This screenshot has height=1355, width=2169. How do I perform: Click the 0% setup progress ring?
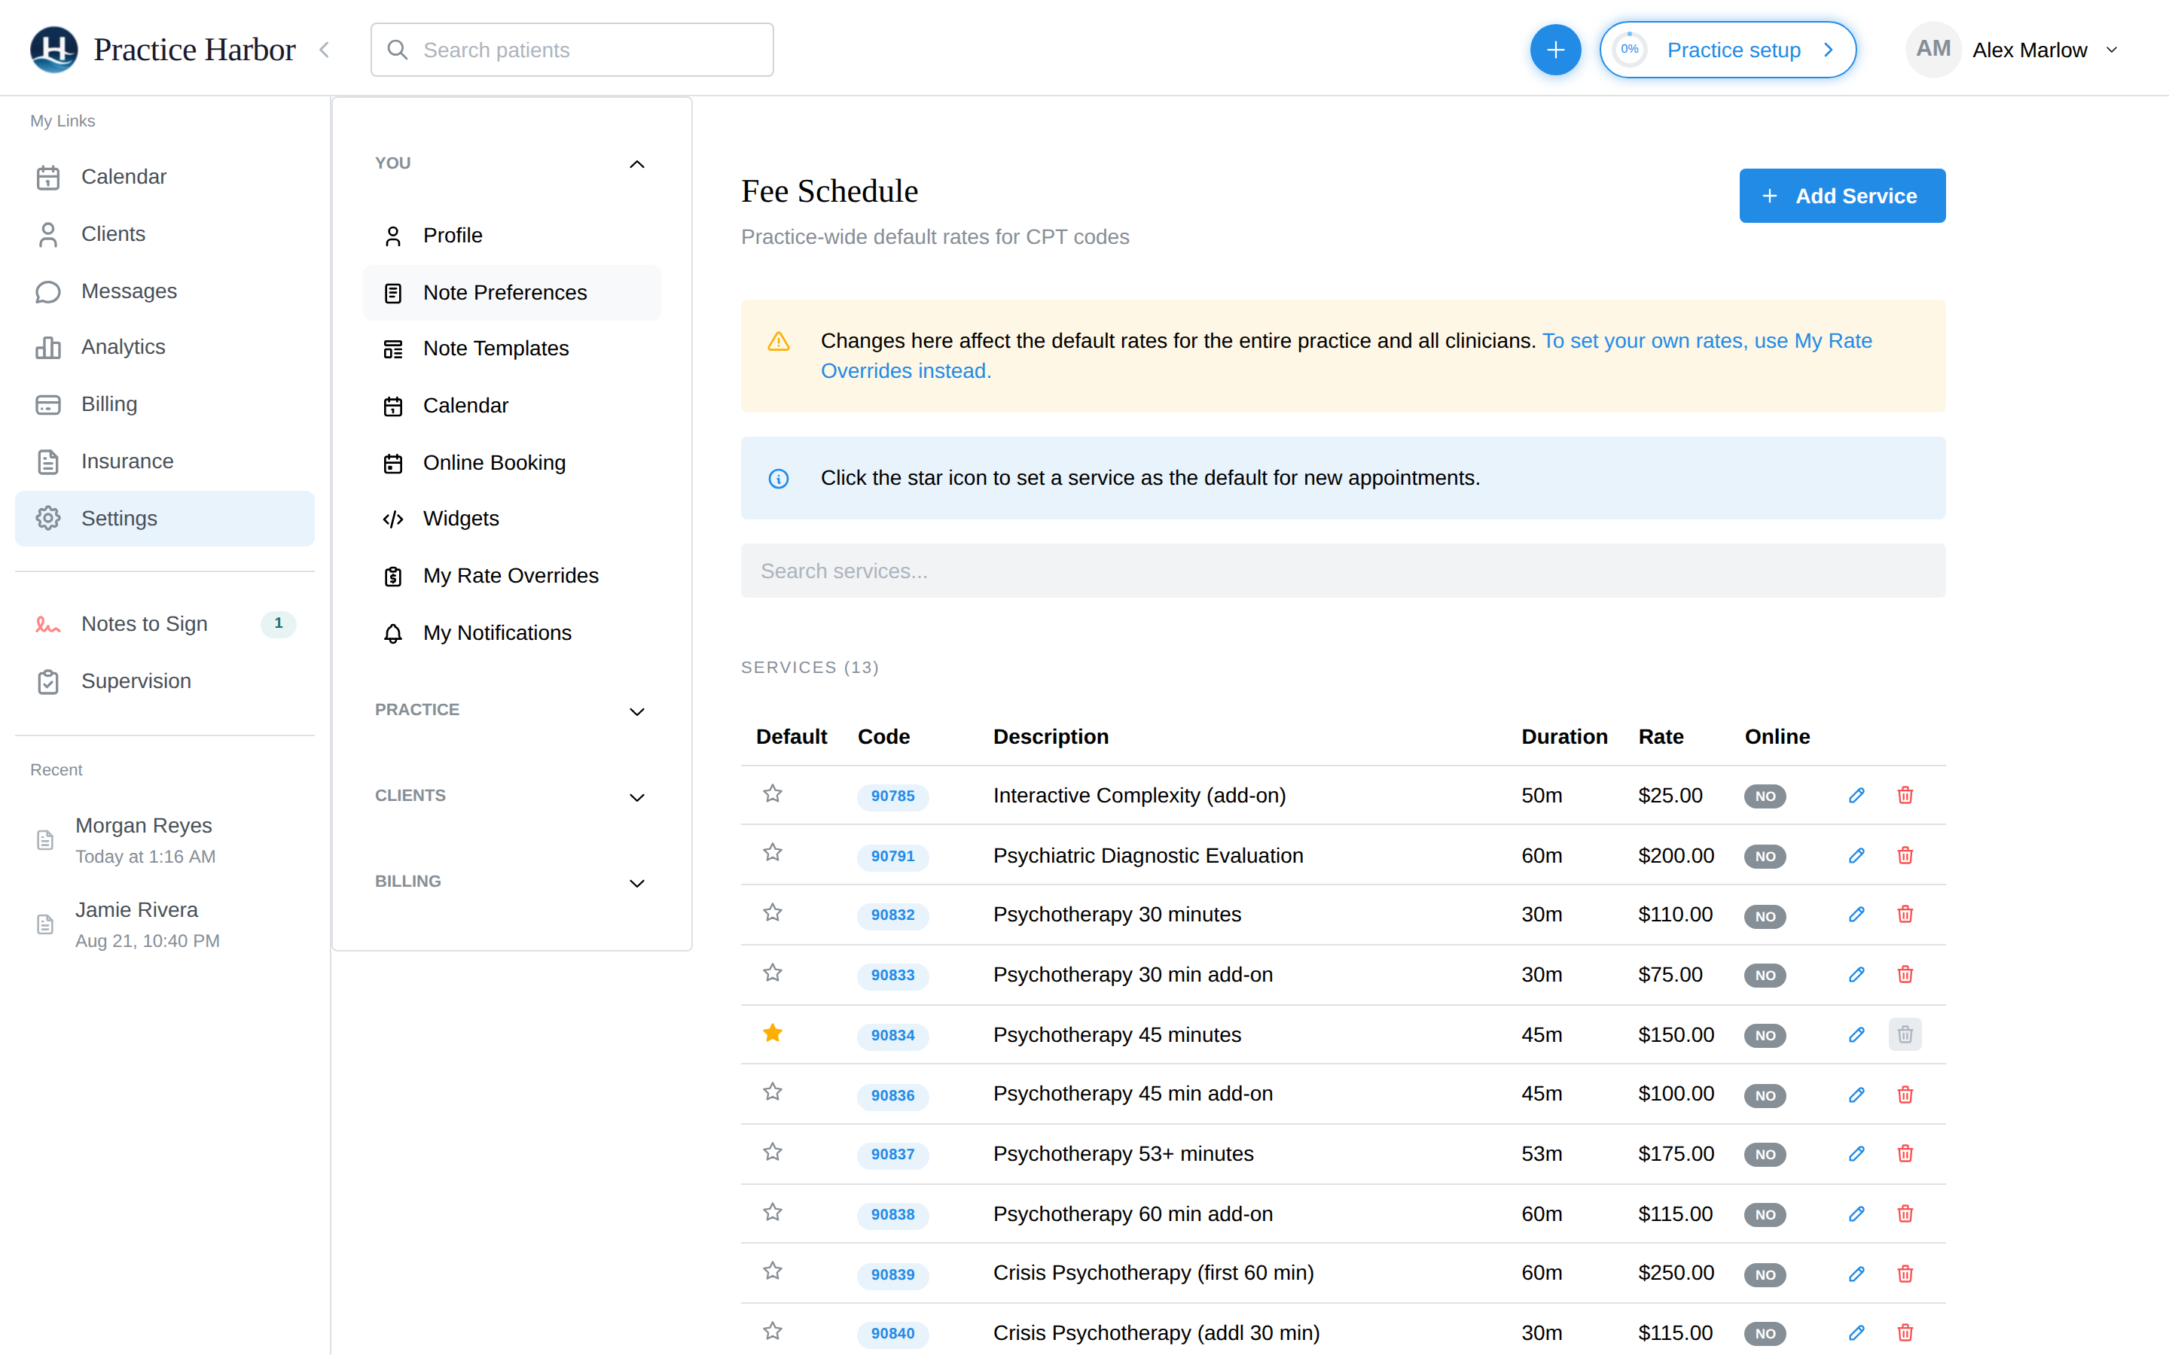1630,50
